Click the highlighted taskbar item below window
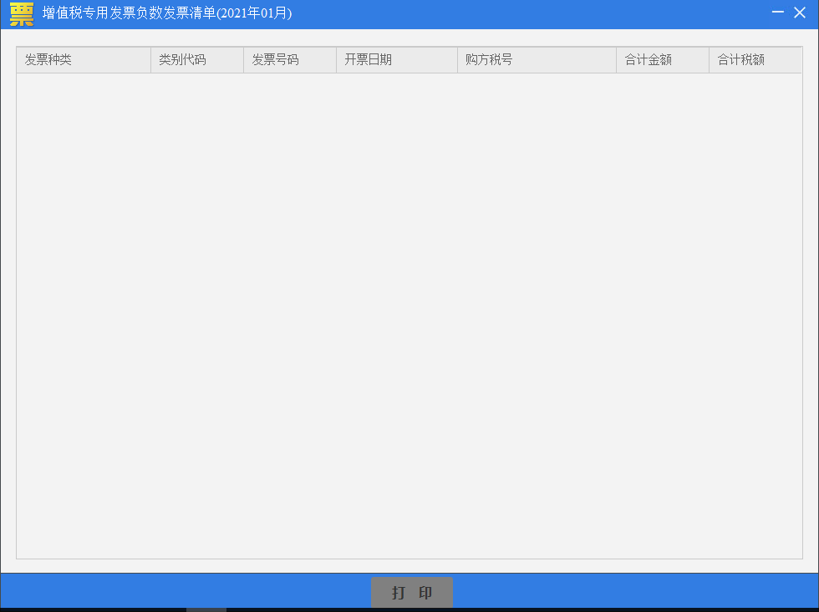 point(206,609)
